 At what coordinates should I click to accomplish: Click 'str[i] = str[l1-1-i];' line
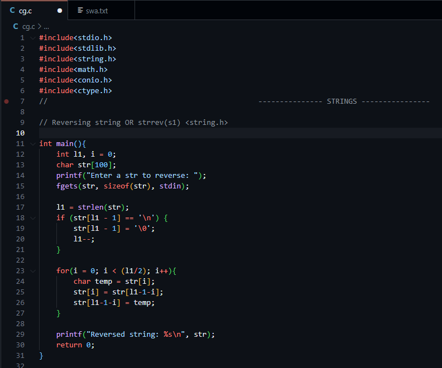click(118, 292)
